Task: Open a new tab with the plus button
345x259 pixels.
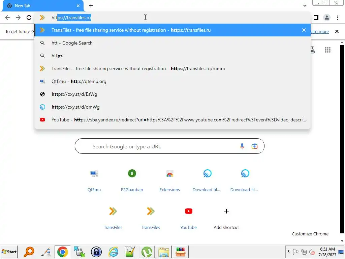Action: point(91,6)
